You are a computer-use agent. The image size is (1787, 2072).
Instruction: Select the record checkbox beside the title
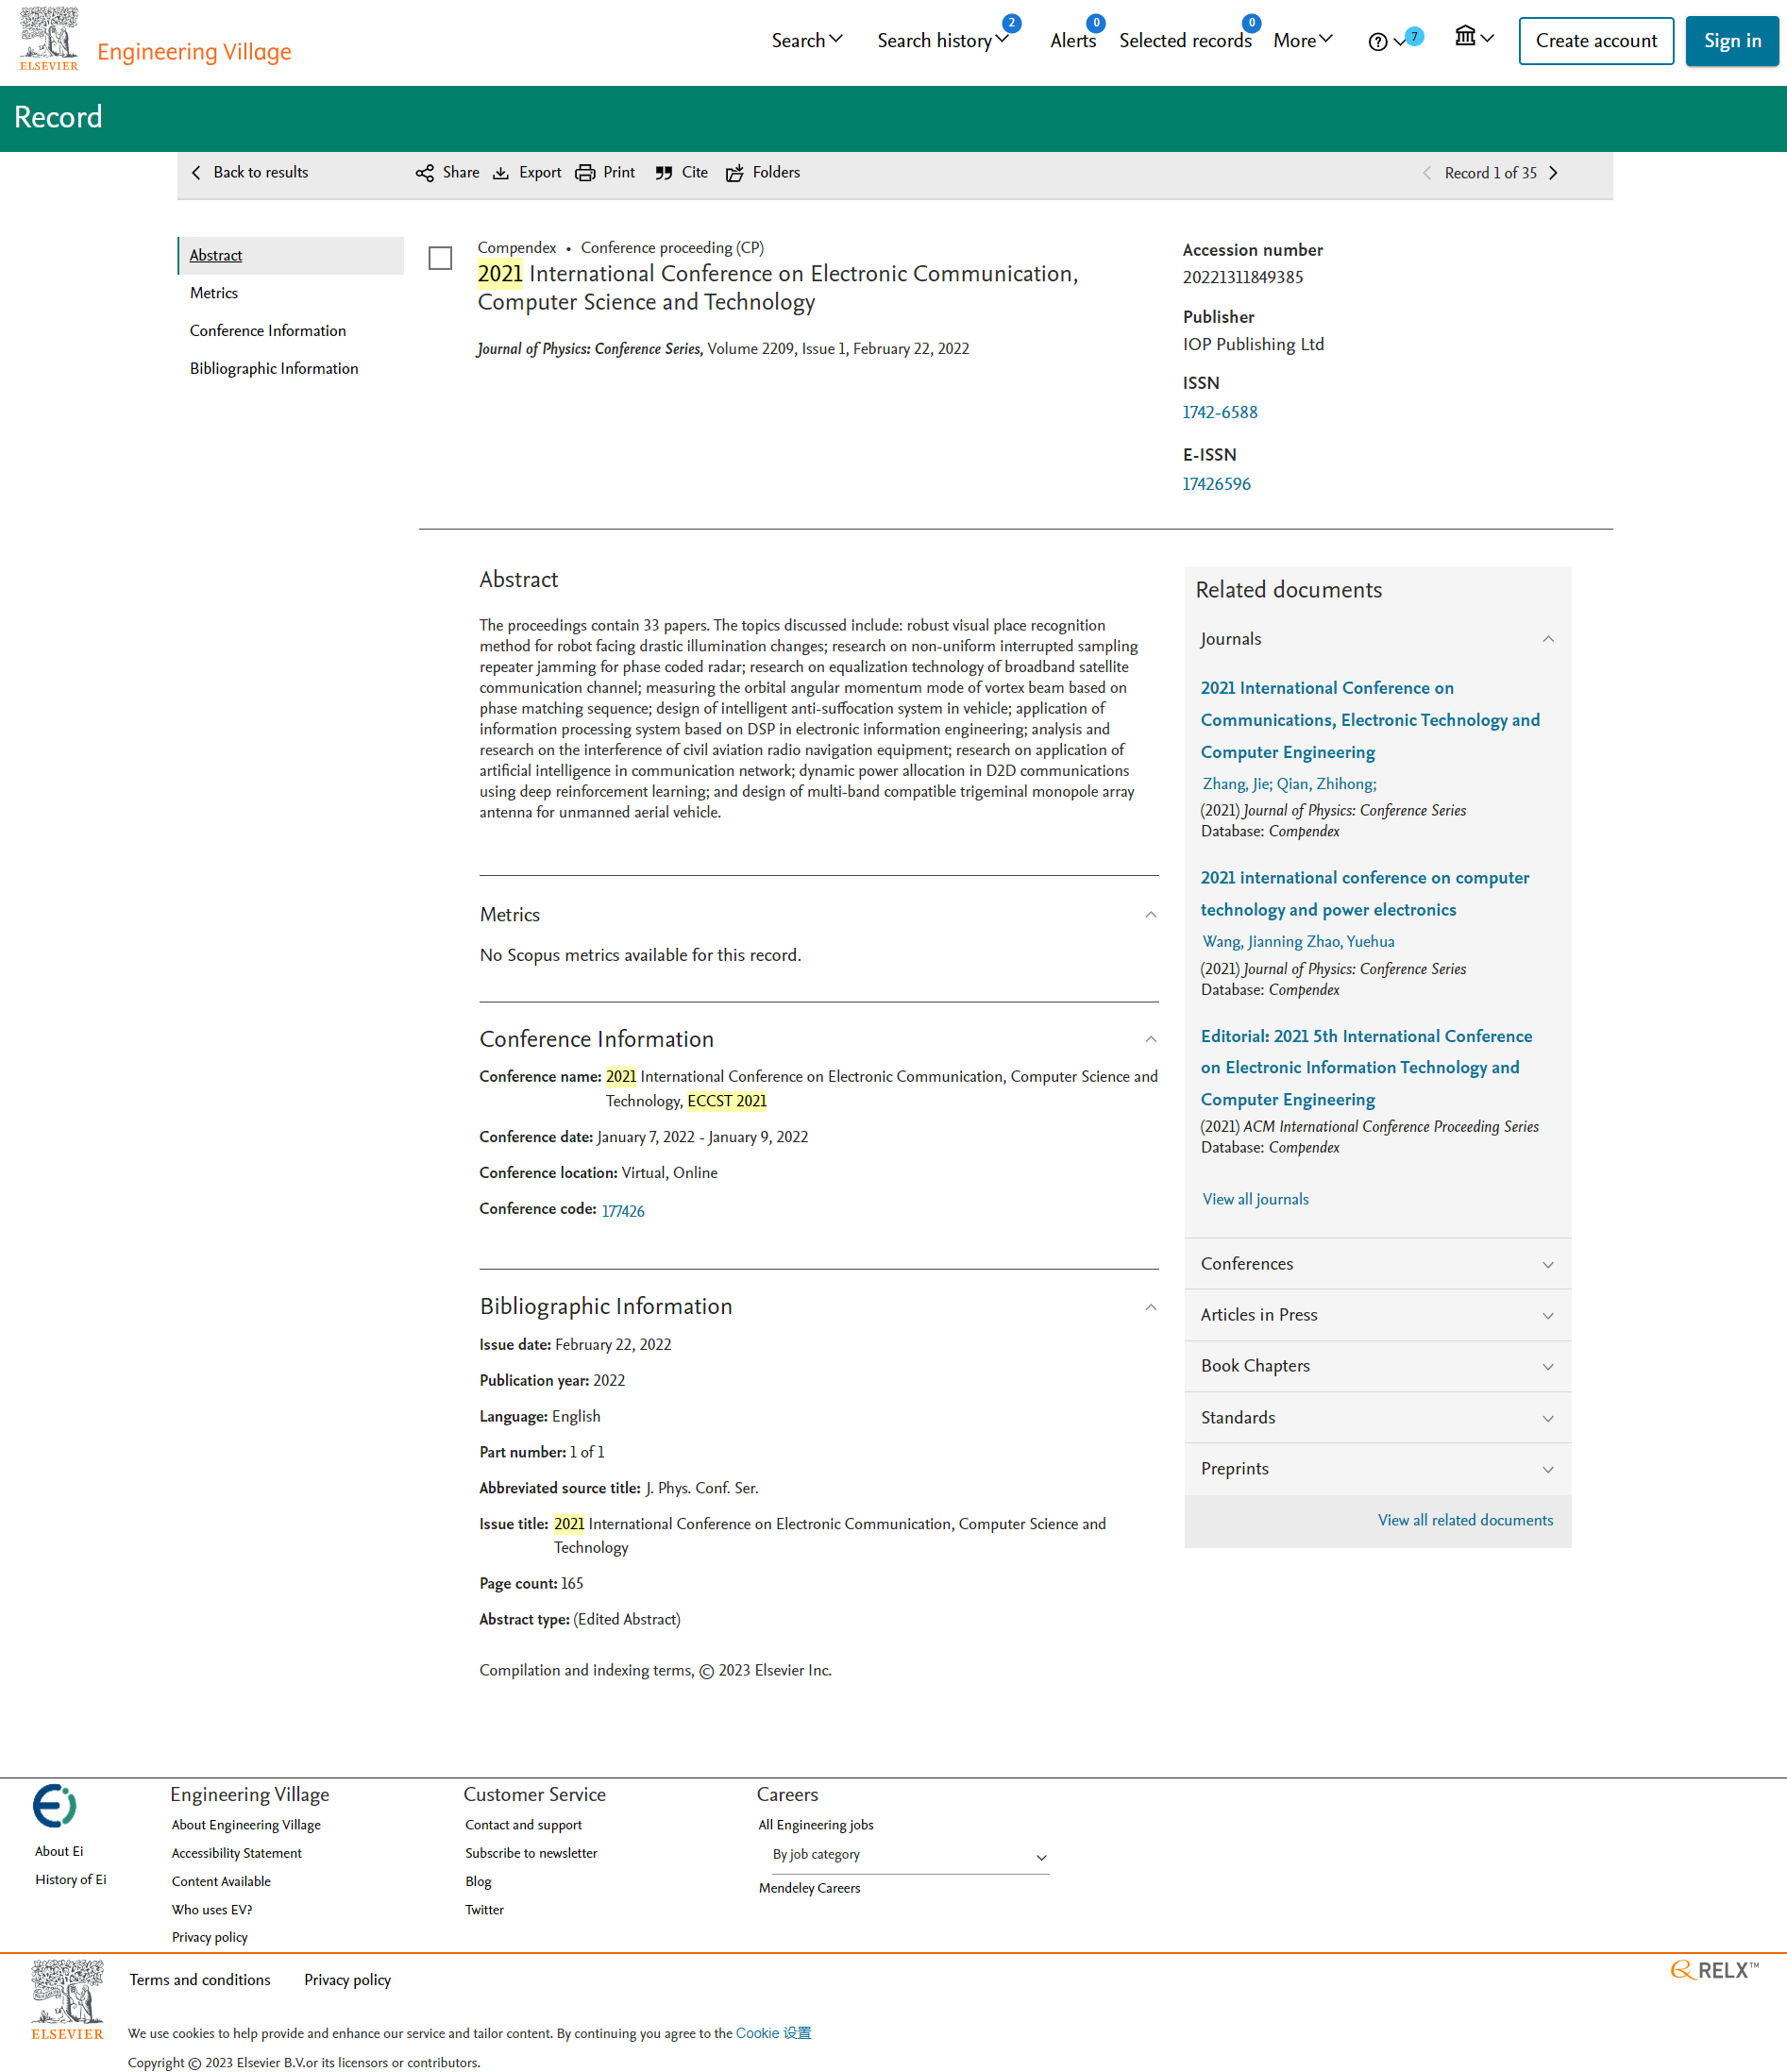[x=440, y=258]
